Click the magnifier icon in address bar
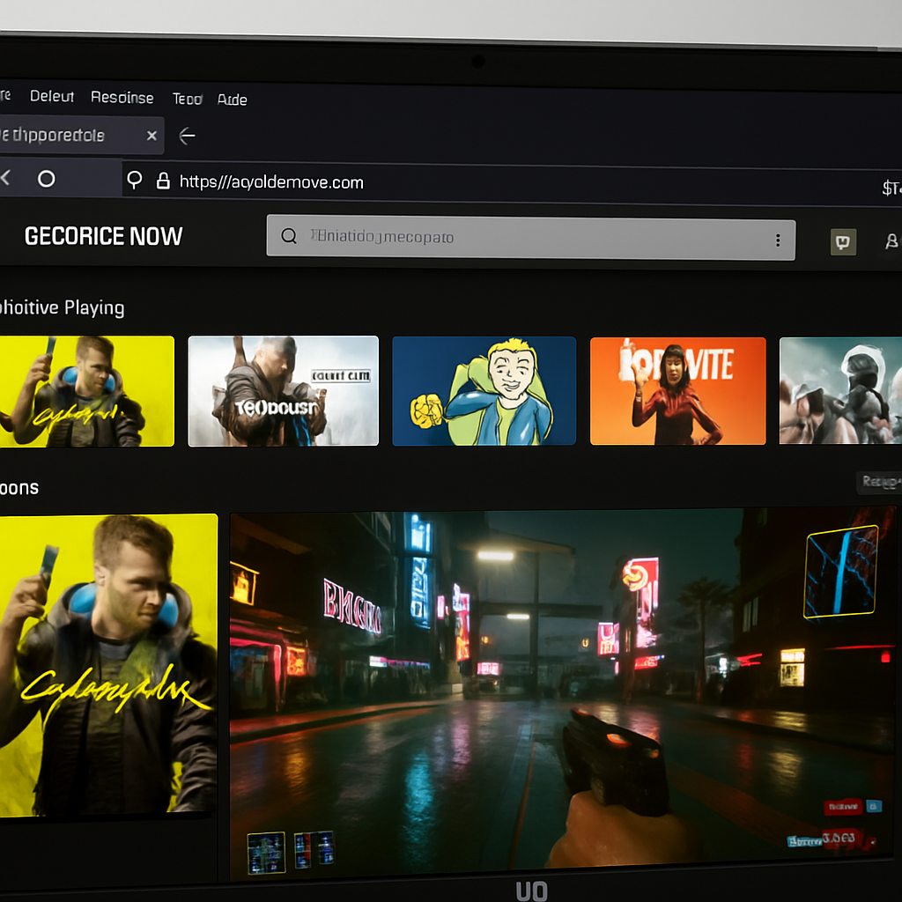 coord(135,180)
